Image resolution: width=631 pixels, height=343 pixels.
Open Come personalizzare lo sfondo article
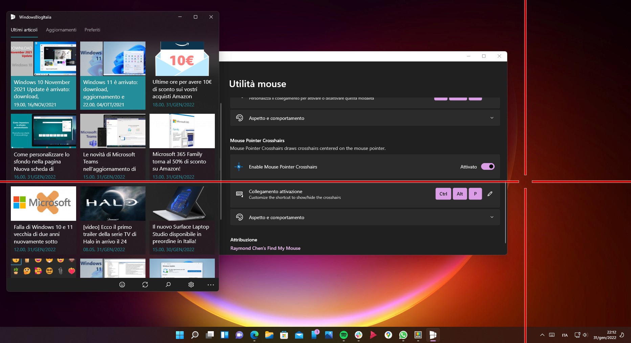tap(43, 148)
